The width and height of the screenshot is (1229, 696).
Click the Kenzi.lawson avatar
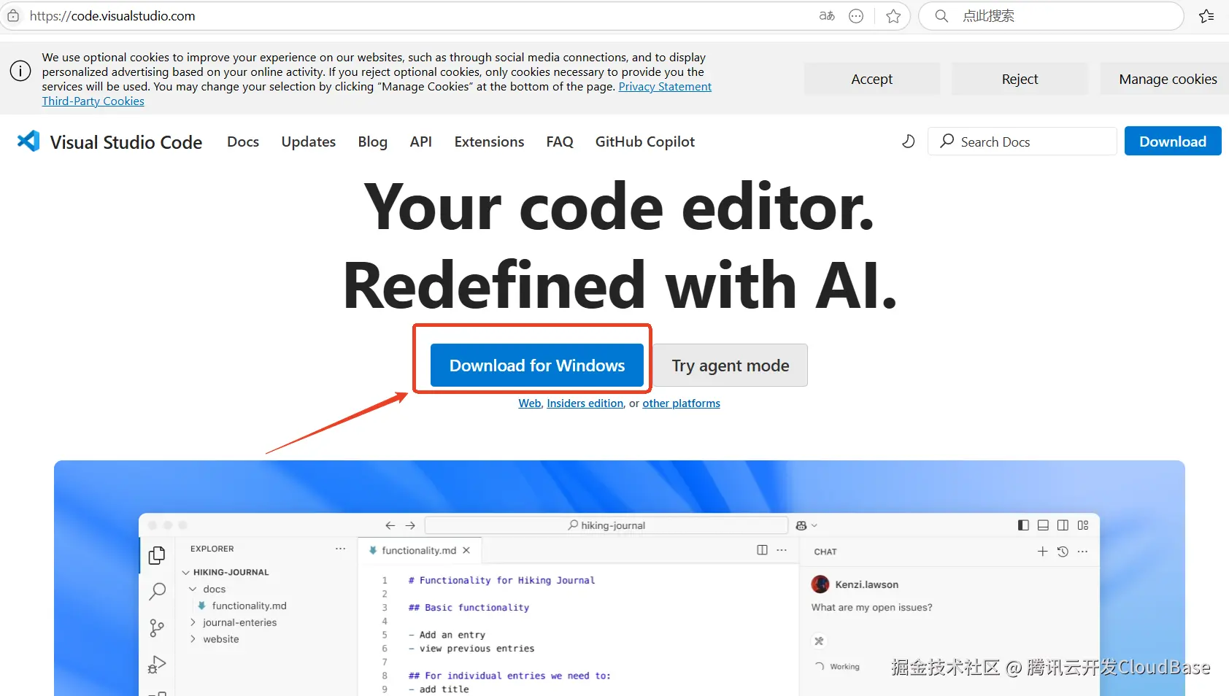(x=820, y=584)
